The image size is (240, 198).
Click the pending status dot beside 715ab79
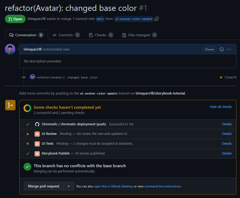(221, 77)
